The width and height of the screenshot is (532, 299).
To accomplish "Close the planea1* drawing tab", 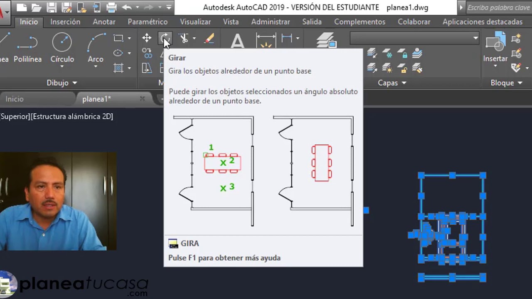I will click(x=142, y=99).
